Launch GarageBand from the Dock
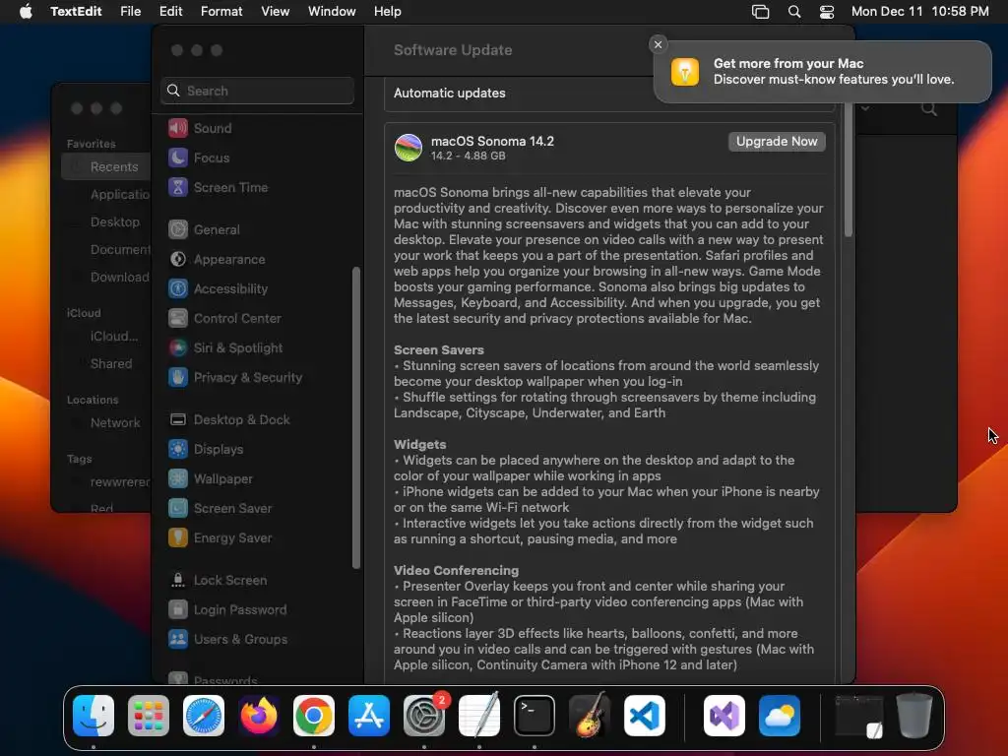This screenshot has height=756, width=1008. 590,716
